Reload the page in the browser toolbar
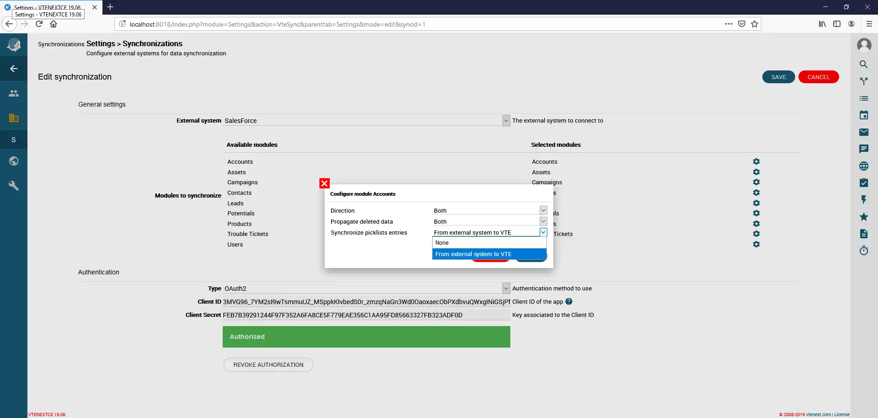 [x=39, y=24]
